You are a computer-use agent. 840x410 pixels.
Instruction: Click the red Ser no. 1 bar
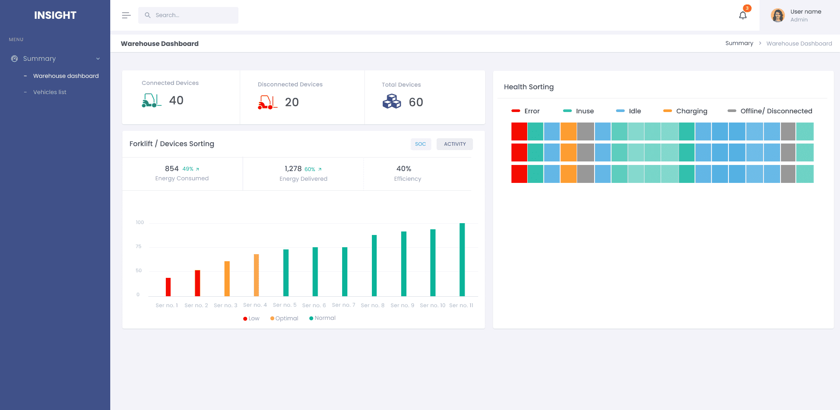point(168,287)
